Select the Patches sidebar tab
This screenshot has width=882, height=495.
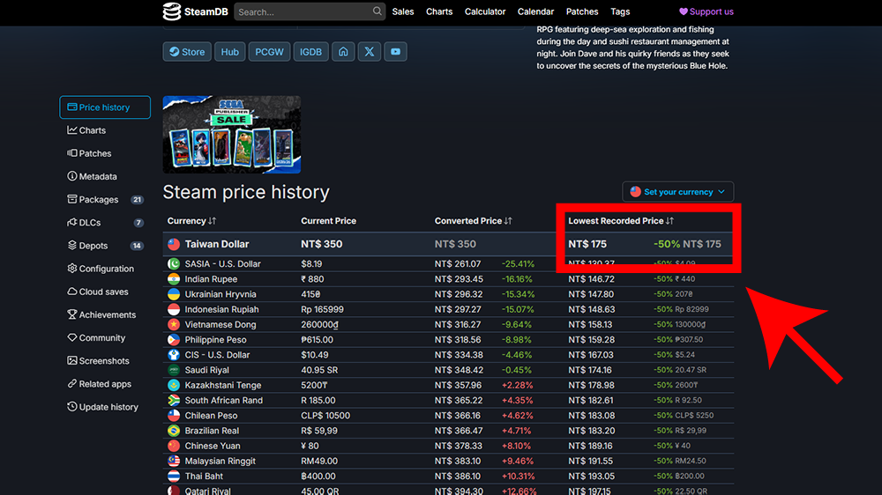(x=105, y=153)
